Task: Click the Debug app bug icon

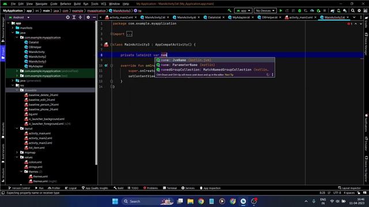Action: (300, 10)
